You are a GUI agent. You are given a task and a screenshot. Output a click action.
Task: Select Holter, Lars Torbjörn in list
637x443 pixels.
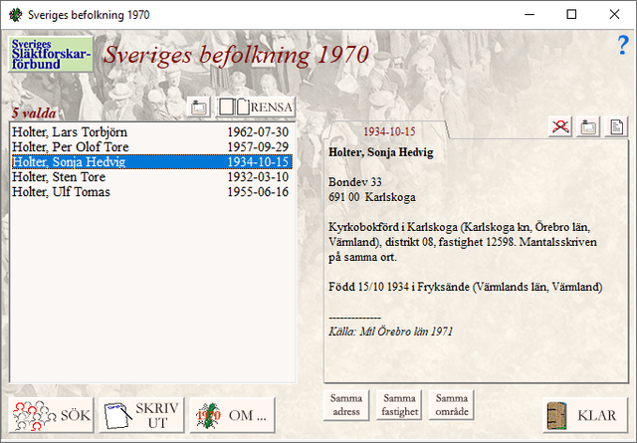151,132
